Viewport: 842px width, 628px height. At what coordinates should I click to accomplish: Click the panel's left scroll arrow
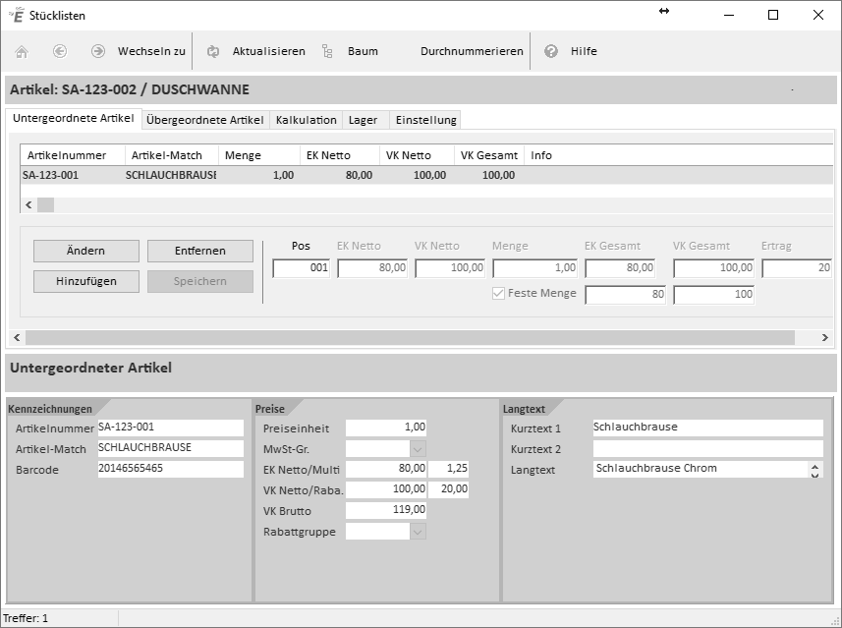click(x=17, y=337)
